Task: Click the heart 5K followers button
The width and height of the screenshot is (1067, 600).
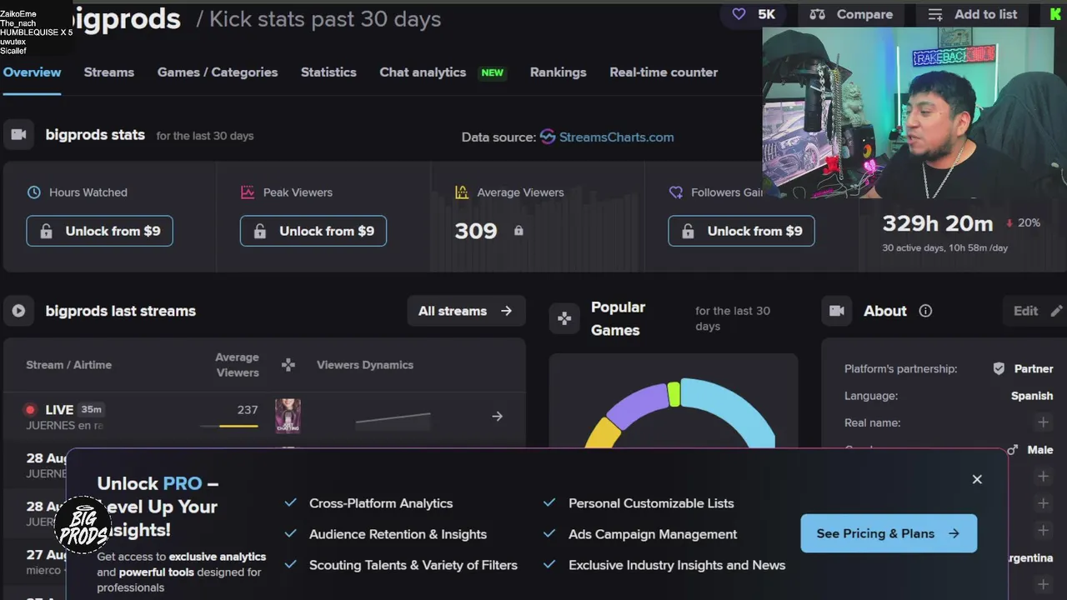Action: pos(753,14)
